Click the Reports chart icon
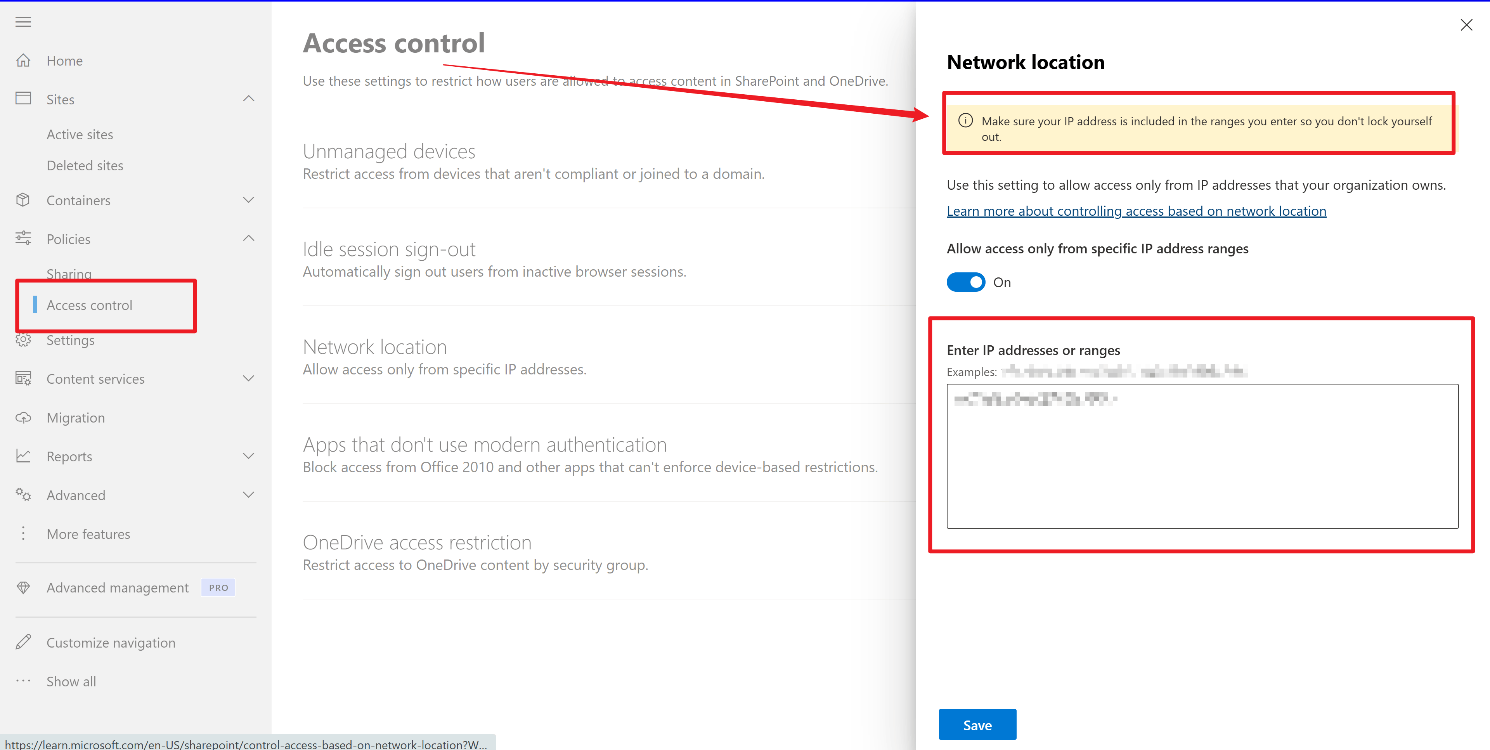The width and height of the screenshot is (1490, 750). [23, 456]
